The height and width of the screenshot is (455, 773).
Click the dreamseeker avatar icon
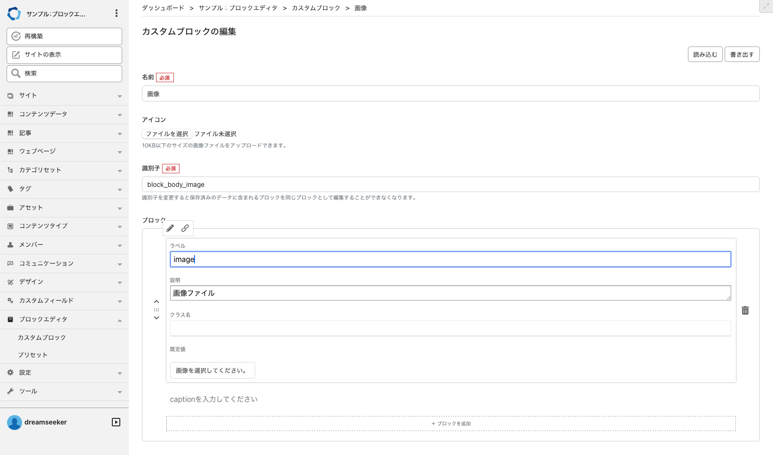coord(15,422)
